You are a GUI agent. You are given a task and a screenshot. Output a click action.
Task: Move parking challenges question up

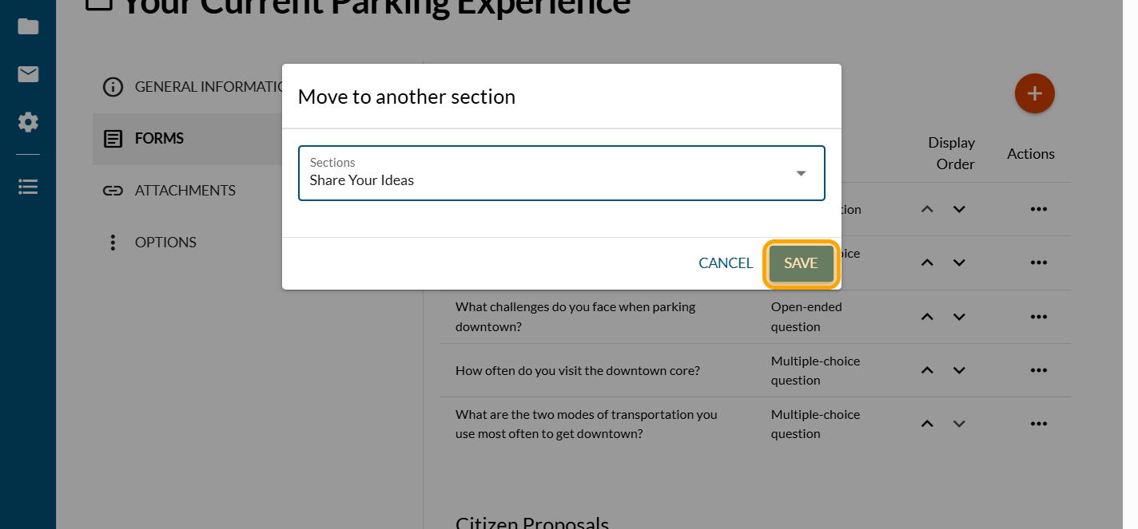point(927,317)
